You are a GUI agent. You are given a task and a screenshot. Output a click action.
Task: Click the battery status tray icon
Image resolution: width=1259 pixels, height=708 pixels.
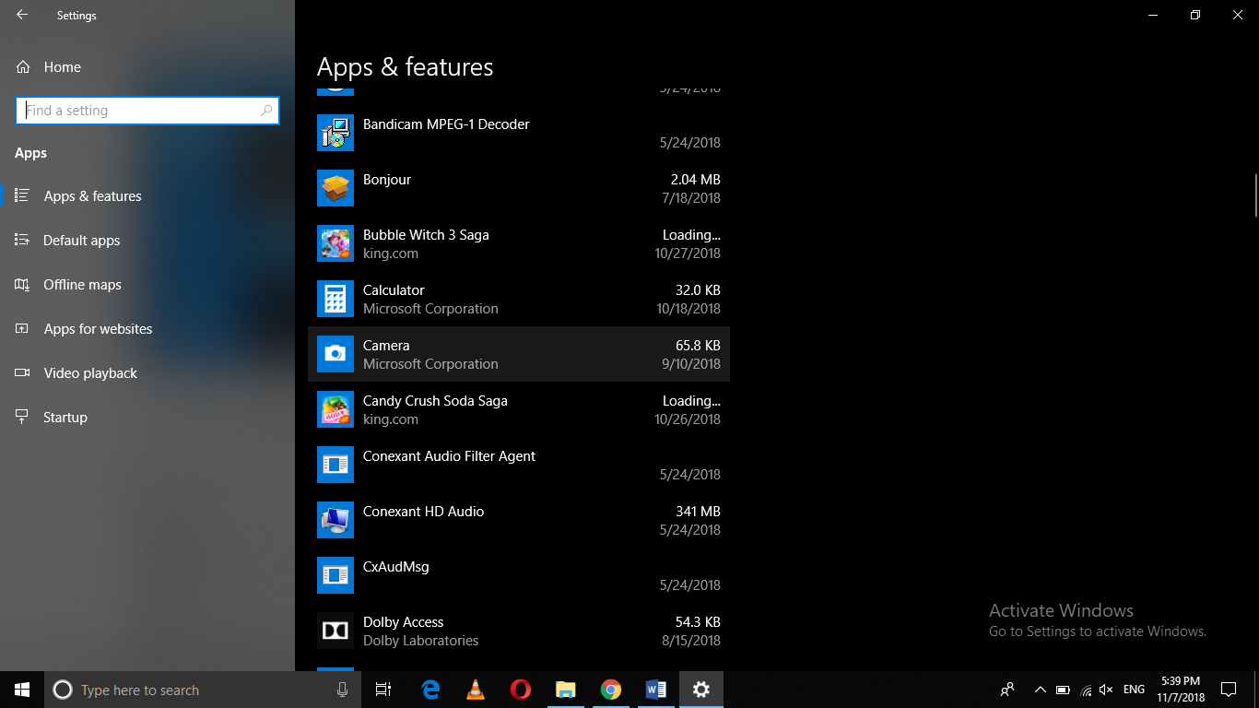coord(1063,690)
